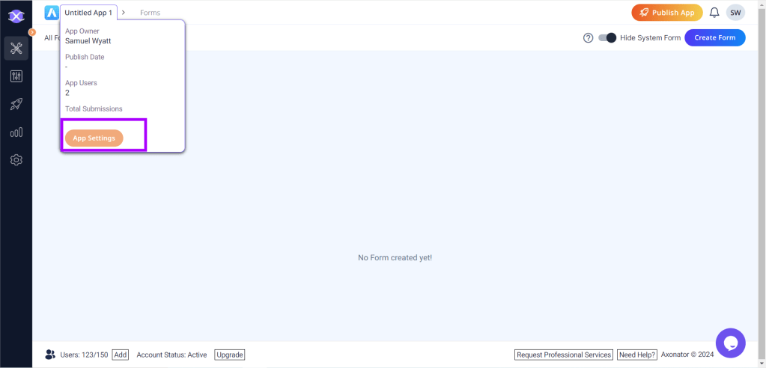Open the sliders control panel icon
Image resolution: width=766 pixels, height=368 pixels.
pyautogui.click(x=16, y=76)
